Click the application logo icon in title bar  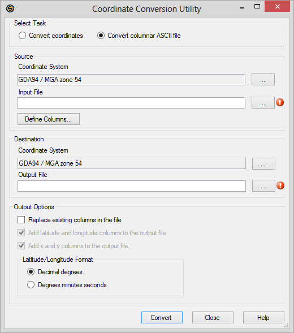pyautogui.click(x=10, y=8)
